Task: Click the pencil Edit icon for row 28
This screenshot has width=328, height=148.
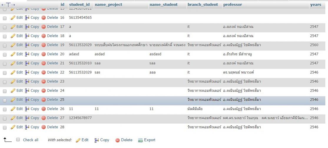Action: click(13, 127)
